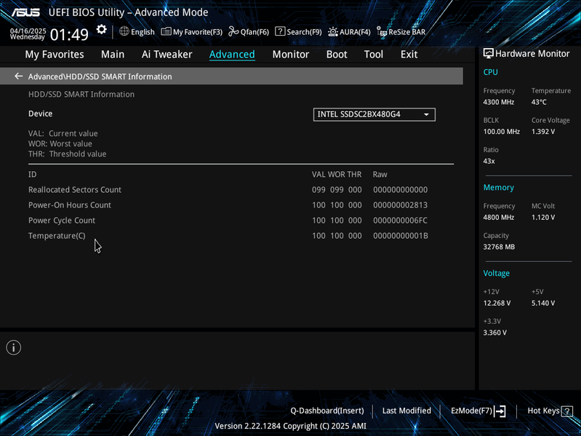Click Last Modified
This screenshot has width=581, height=436.
406,411
